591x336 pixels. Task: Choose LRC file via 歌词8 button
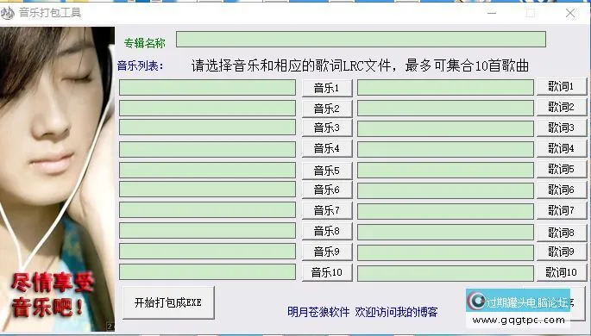click(x=562, y=233)
